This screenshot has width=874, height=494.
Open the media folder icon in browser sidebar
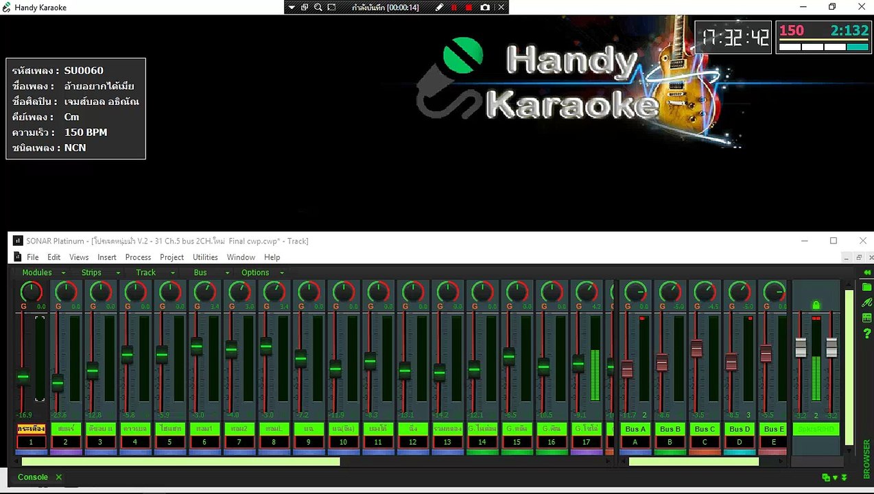pyautogui.click(x=867, y=287)
